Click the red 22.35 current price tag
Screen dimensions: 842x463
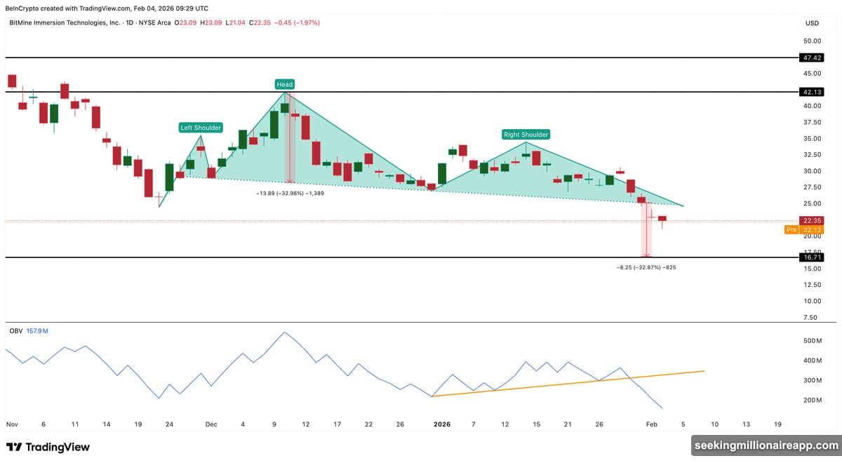[811, 220]
